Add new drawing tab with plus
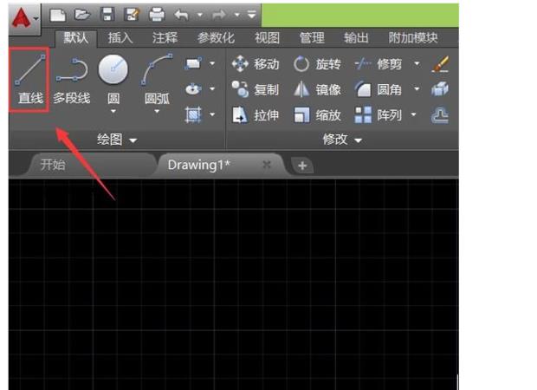Viewport: 537px width, 390px height. click(x=301, y=166)
